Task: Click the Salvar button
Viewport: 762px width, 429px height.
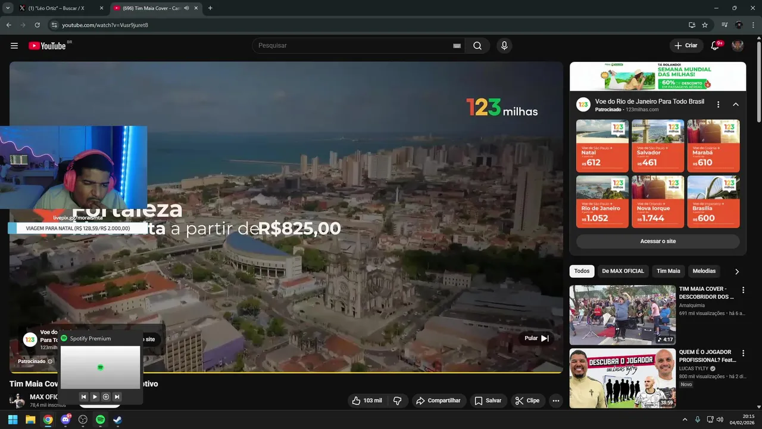Action: (488, 400)
